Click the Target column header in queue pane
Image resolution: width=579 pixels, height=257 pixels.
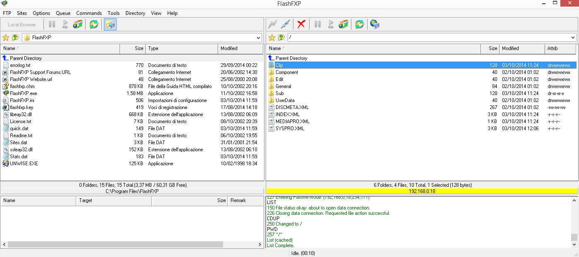[x=114, y=201]
